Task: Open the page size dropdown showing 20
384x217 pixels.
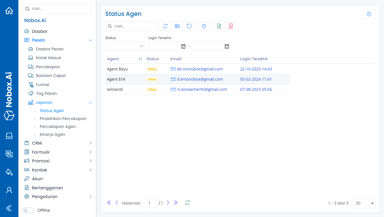Action: pos(363,203)
